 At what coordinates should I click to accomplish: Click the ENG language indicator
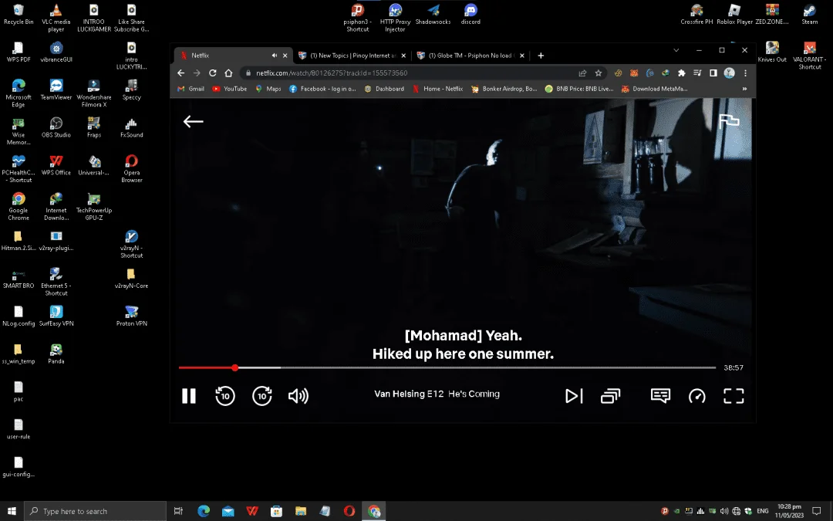[x=762, y=511]
